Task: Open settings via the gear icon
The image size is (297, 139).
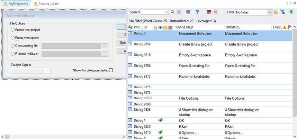Action: tap(188, 12)
